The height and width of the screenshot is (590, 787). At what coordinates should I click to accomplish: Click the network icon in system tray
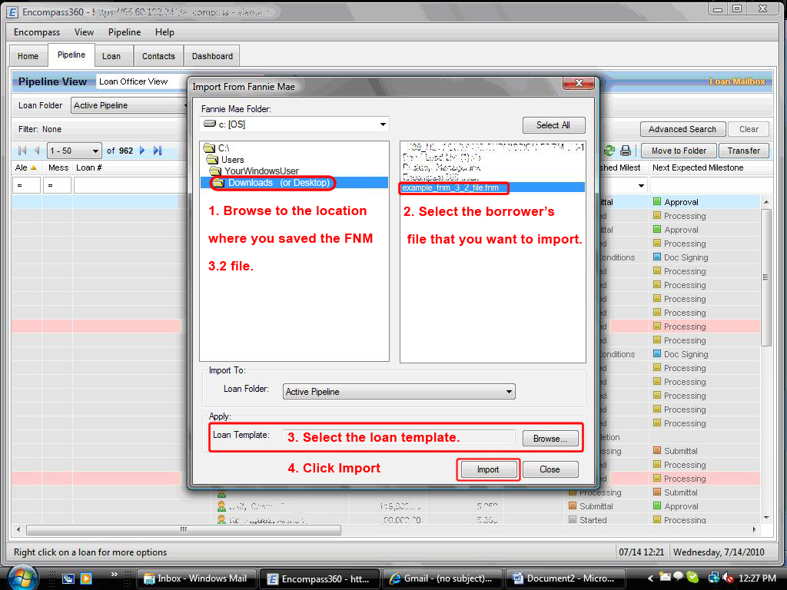click(x=713, y=578)
